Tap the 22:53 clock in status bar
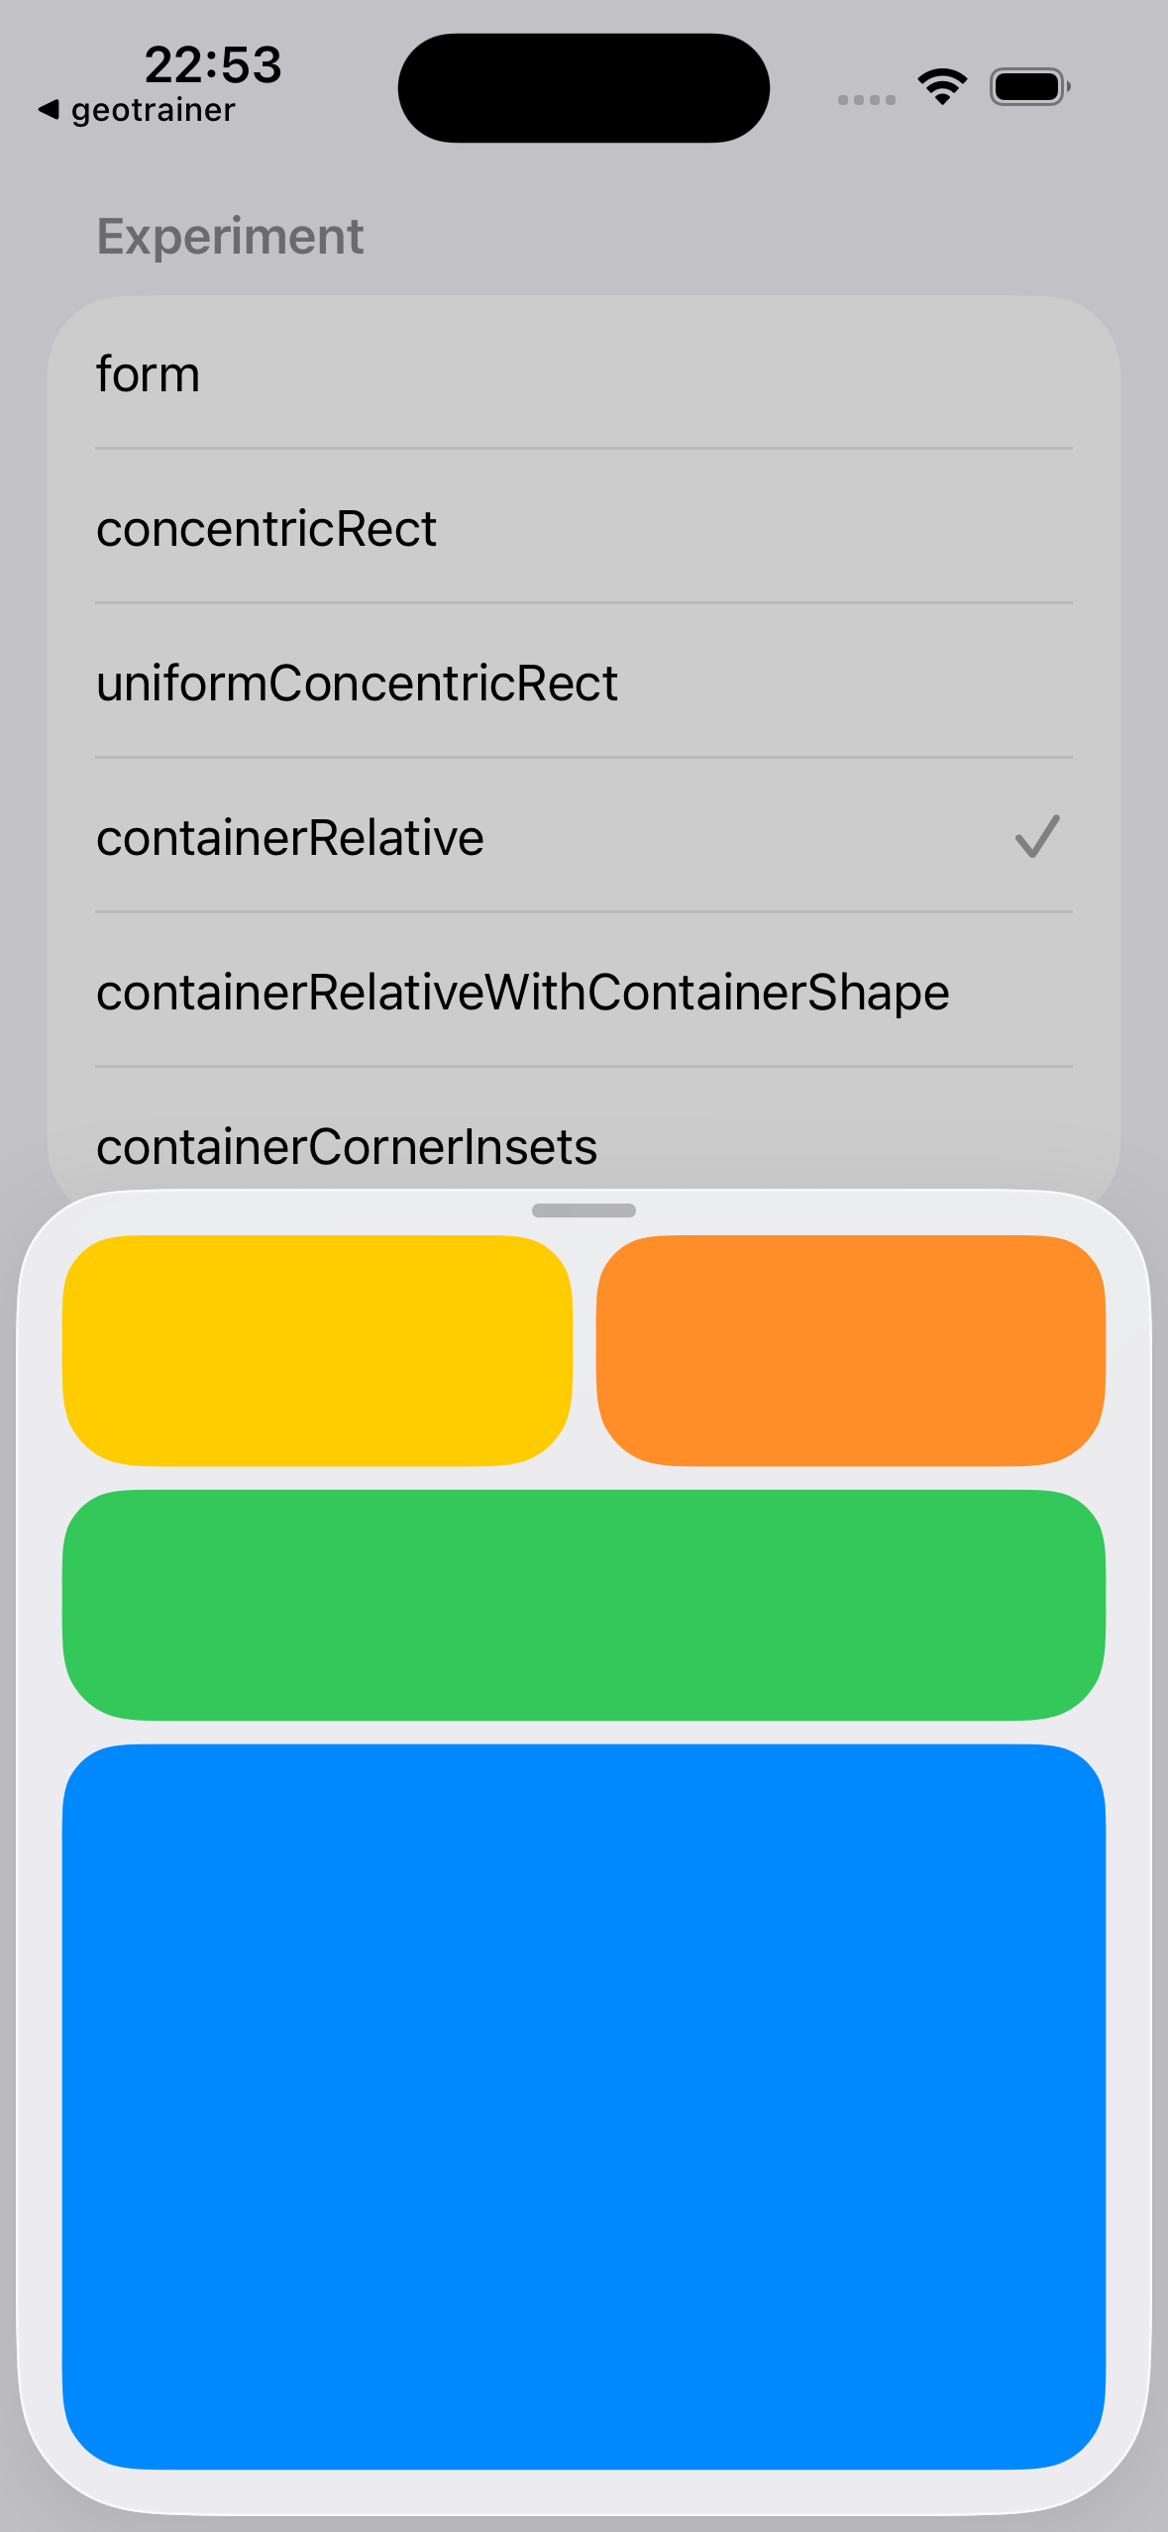The image size is (1168, 2532). click(x=213, y=64)
